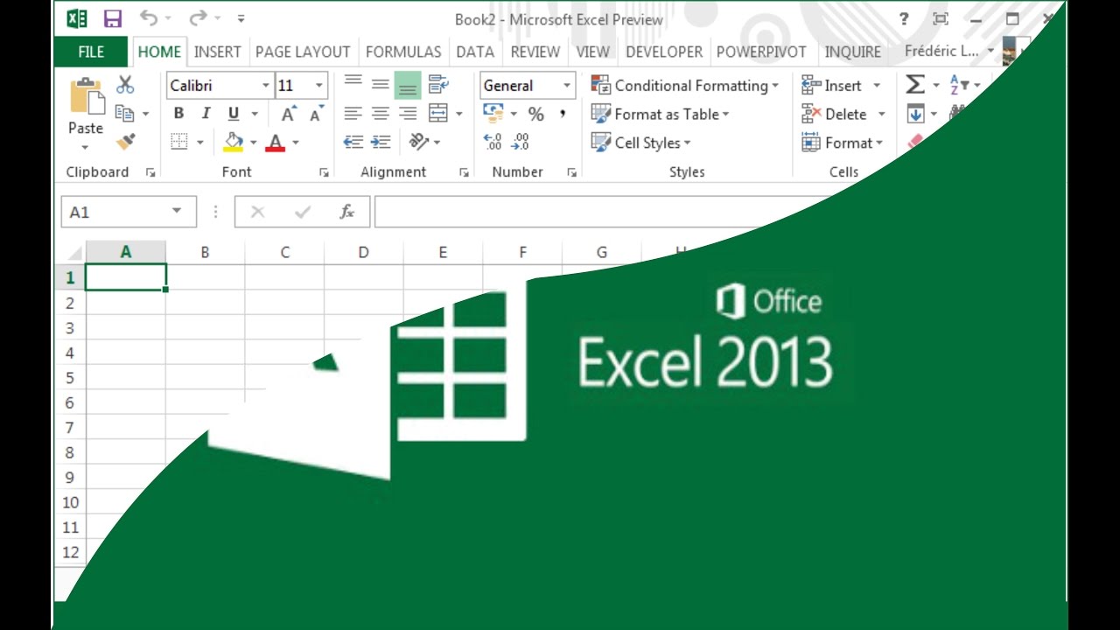
Task: Select the highlighted Bottom Align icon
Action: pyautogui.click(x=408, y=85)
